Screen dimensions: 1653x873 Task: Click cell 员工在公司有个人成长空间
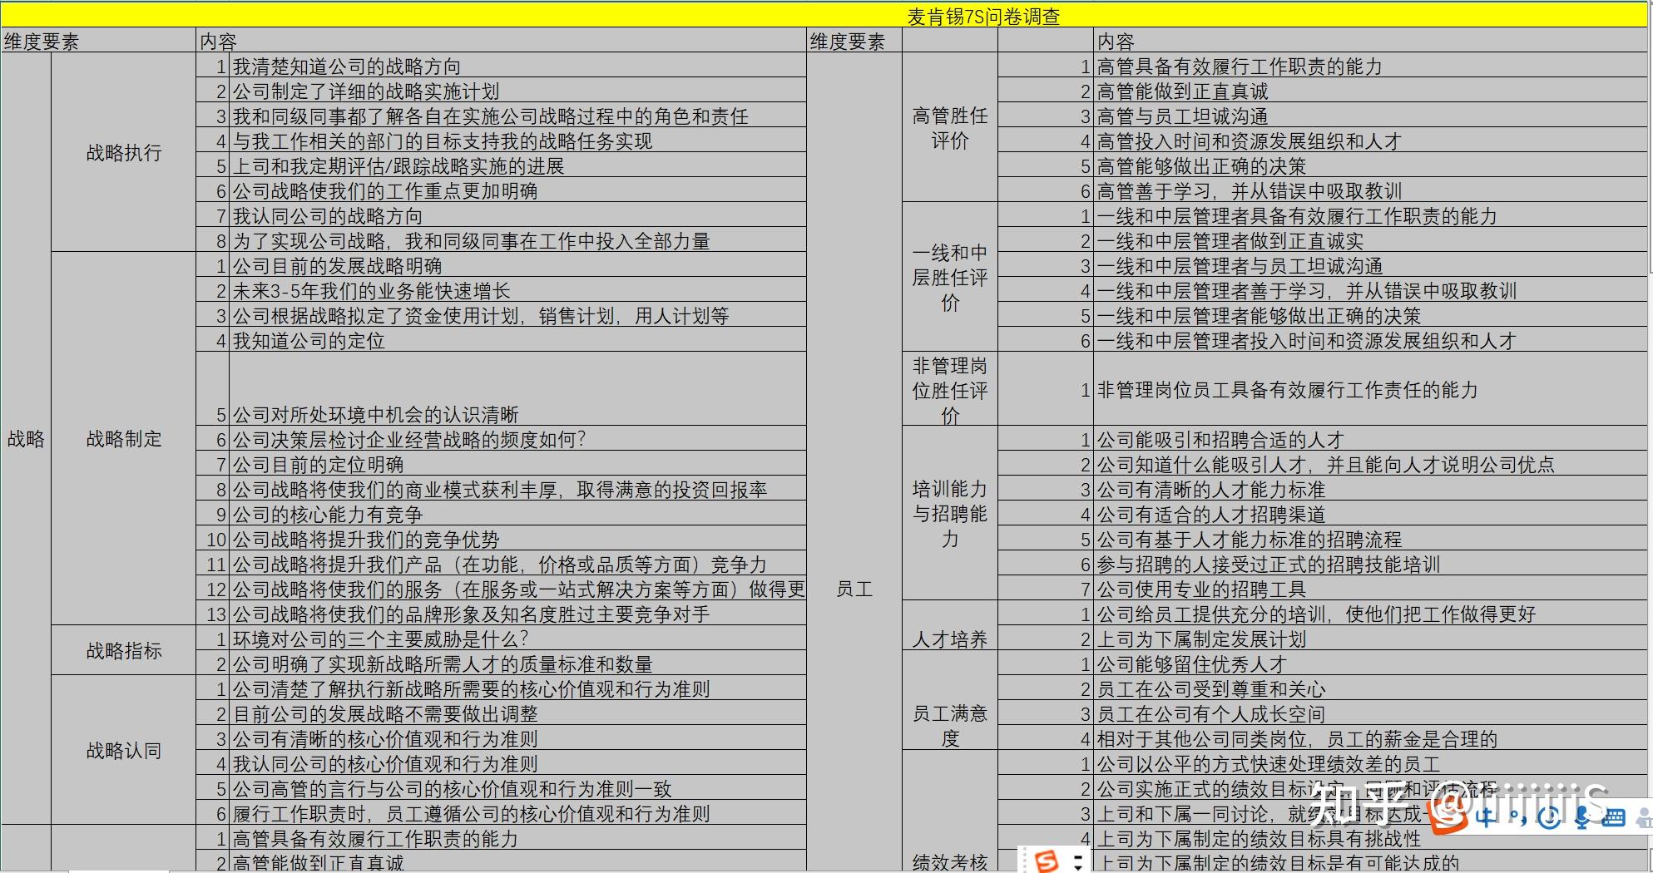point(1371,713)
